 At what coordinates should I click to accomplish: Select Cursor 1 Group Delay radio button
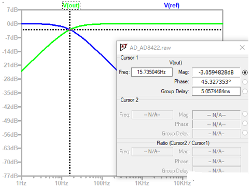coord(245,91)
